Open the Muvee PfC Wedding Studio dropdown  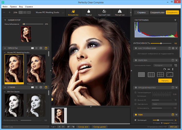[x=63, y=13]
